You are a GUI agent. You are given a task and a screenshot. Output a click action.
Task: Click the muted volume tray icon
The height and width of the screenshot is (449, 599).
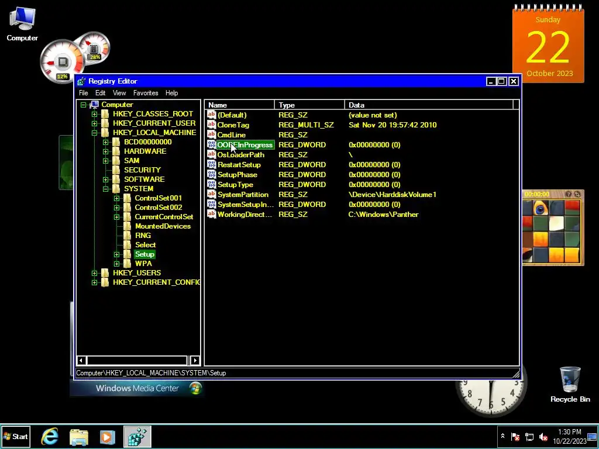(543, 436)
